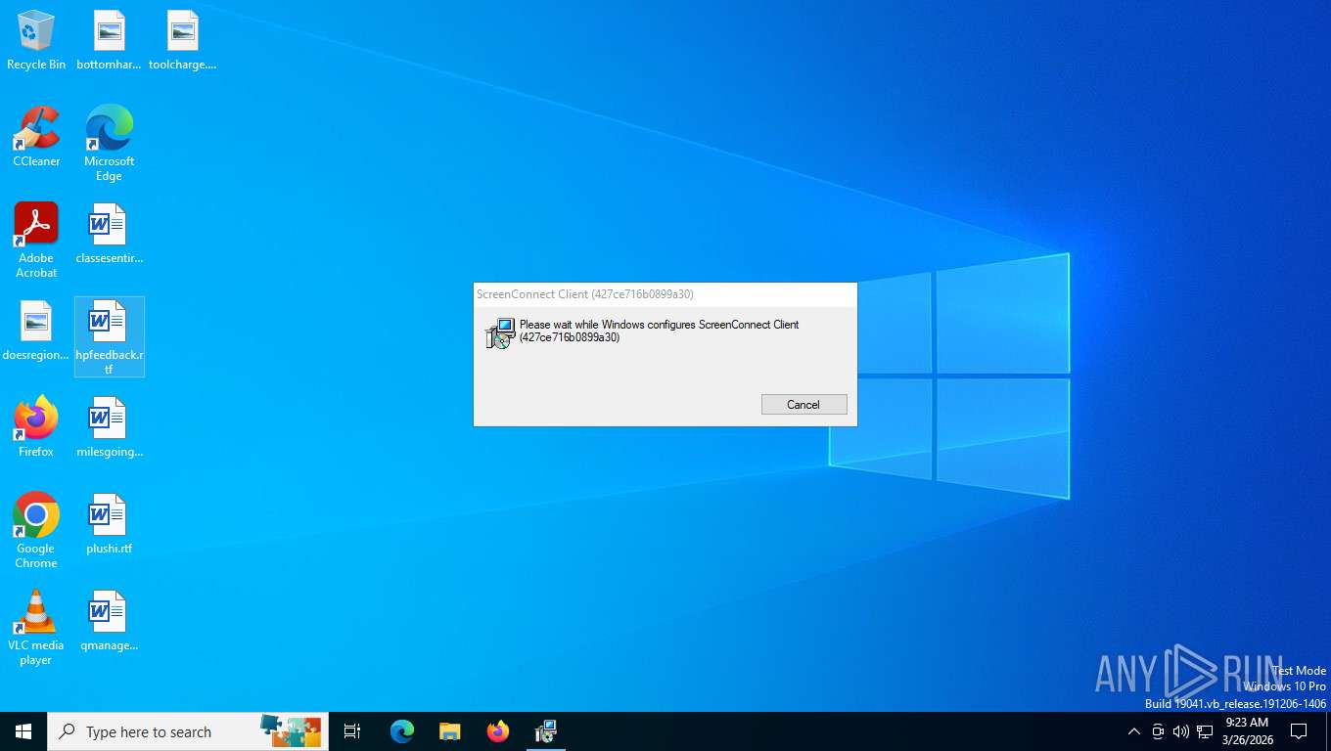This screenshot has width=1331, height=751.
Task: Click the taskbar search box
Action: 188,731
